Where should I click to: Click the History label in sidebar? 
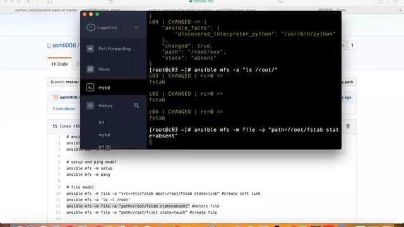[x=105, y=106]
